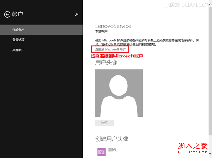This screenshot has height=158, width=212.
Task: Click the 连接到 Microsoft 帐户 link
Action: [x=111, y=49]
